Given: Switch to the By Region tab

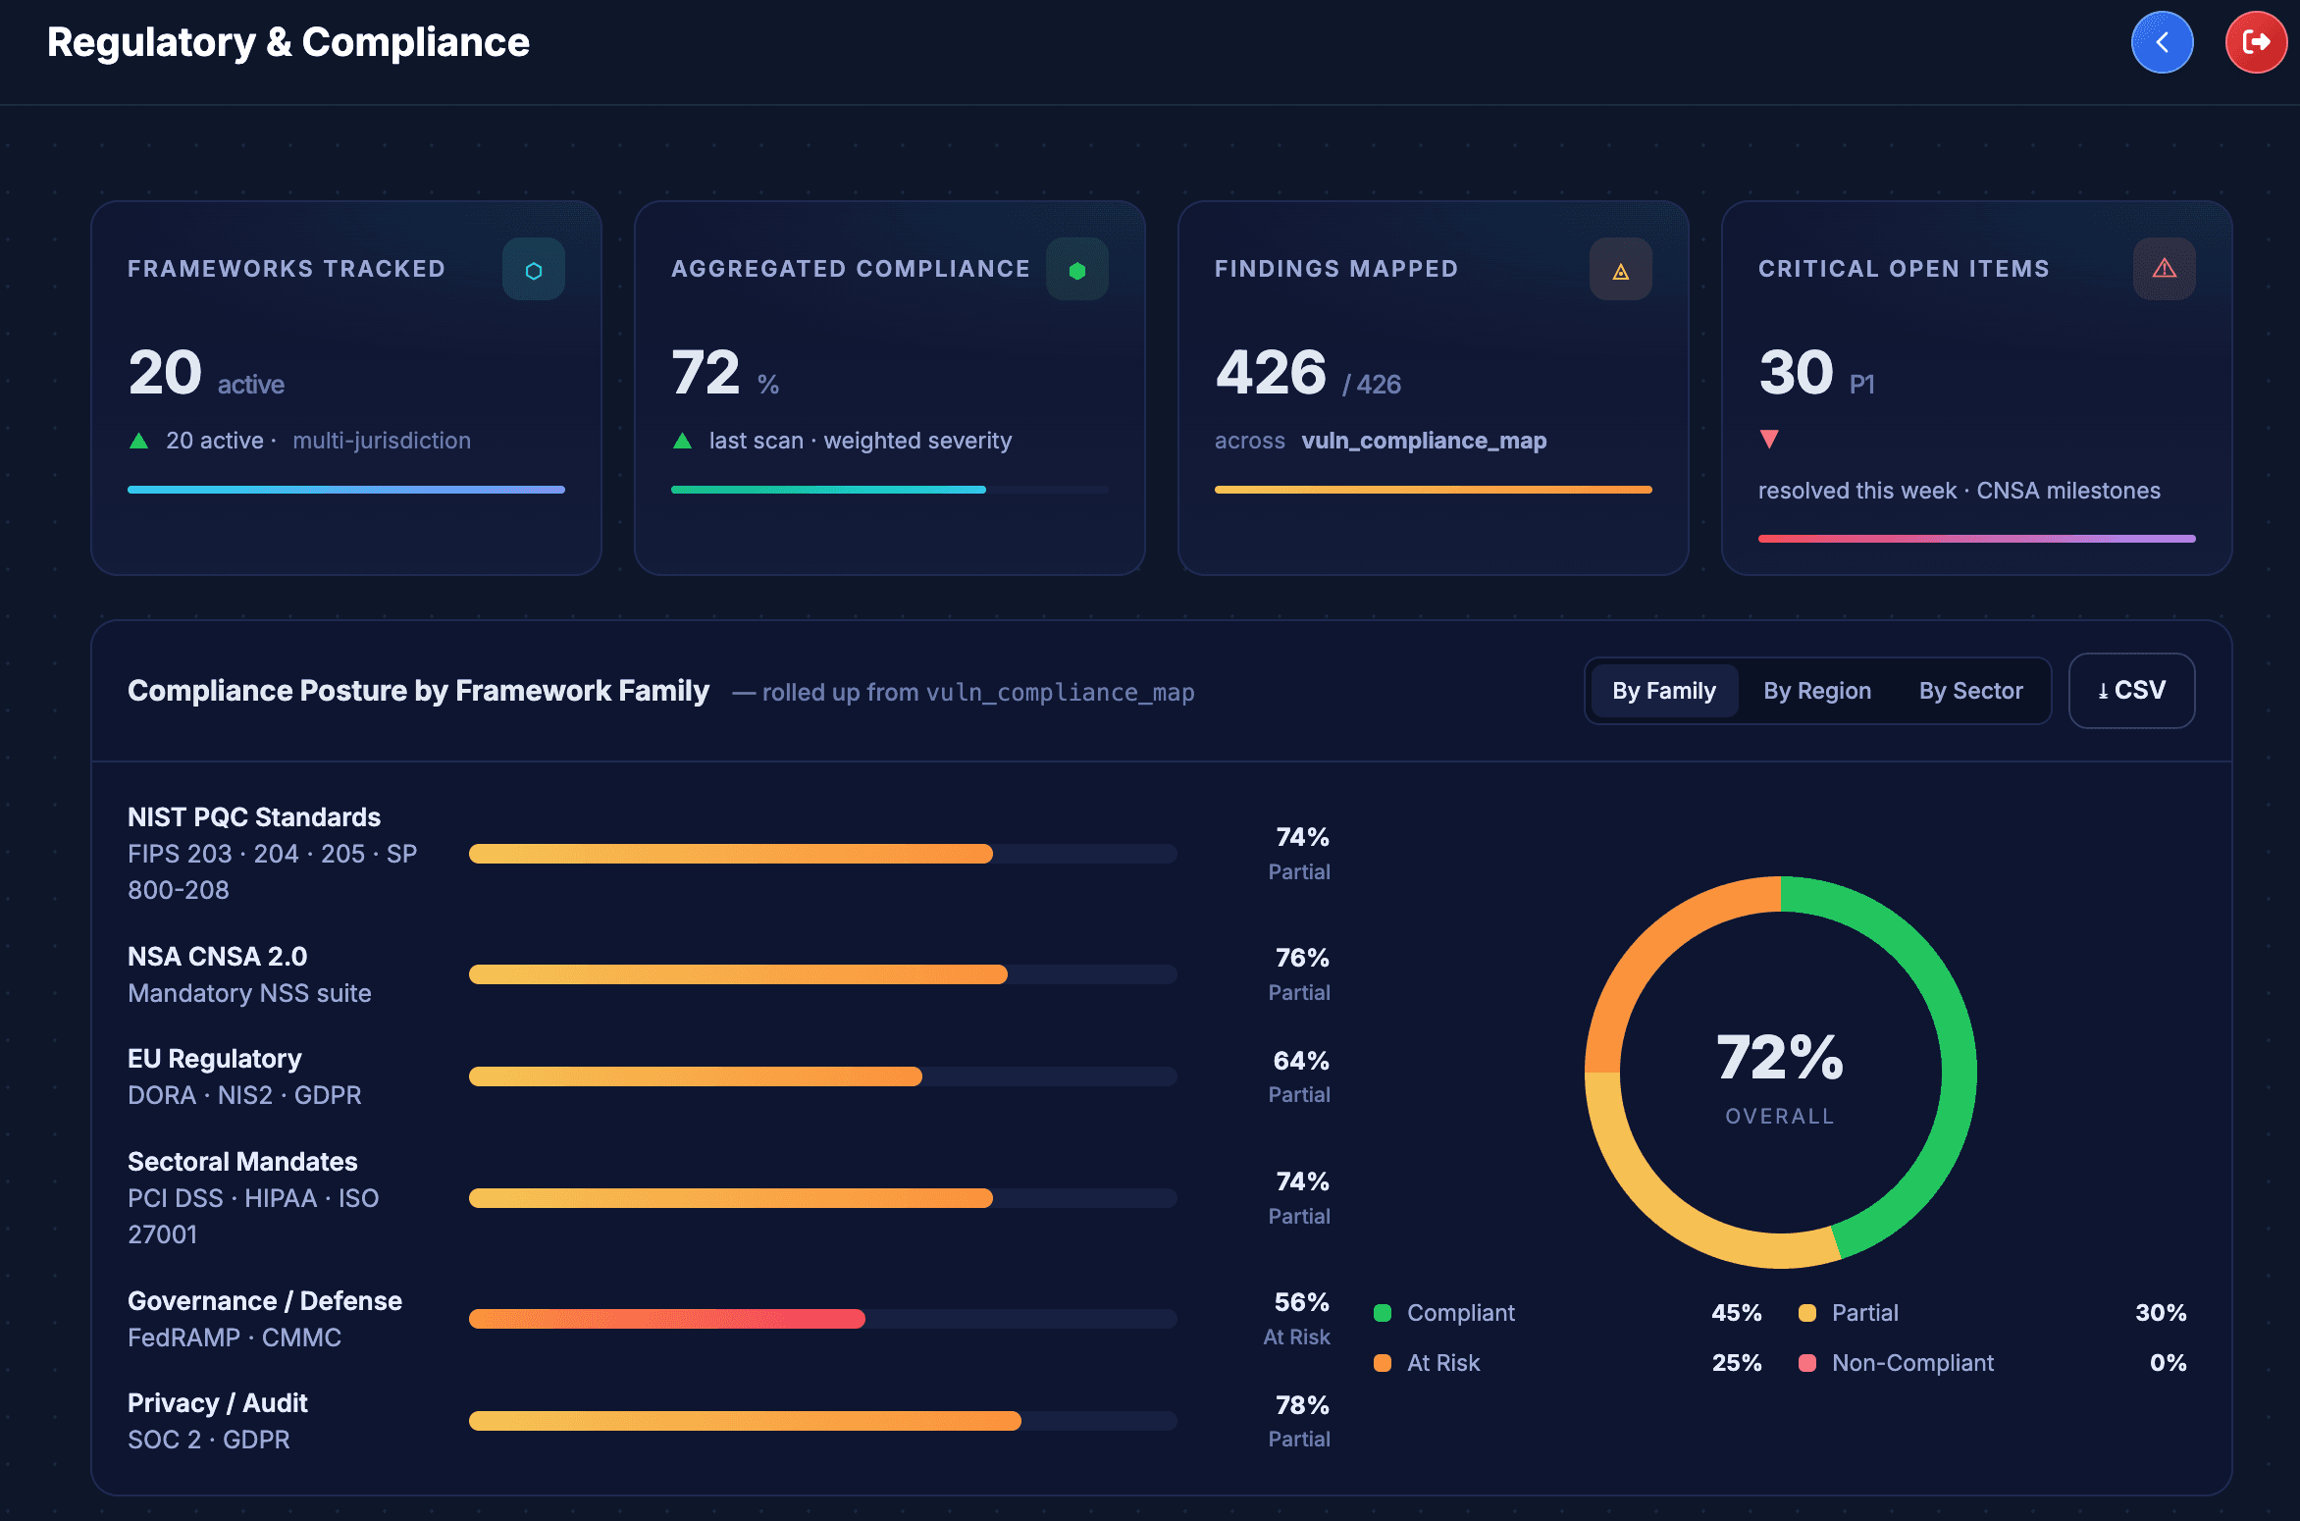Looking at the screenshot, I should coord(1817,691).
